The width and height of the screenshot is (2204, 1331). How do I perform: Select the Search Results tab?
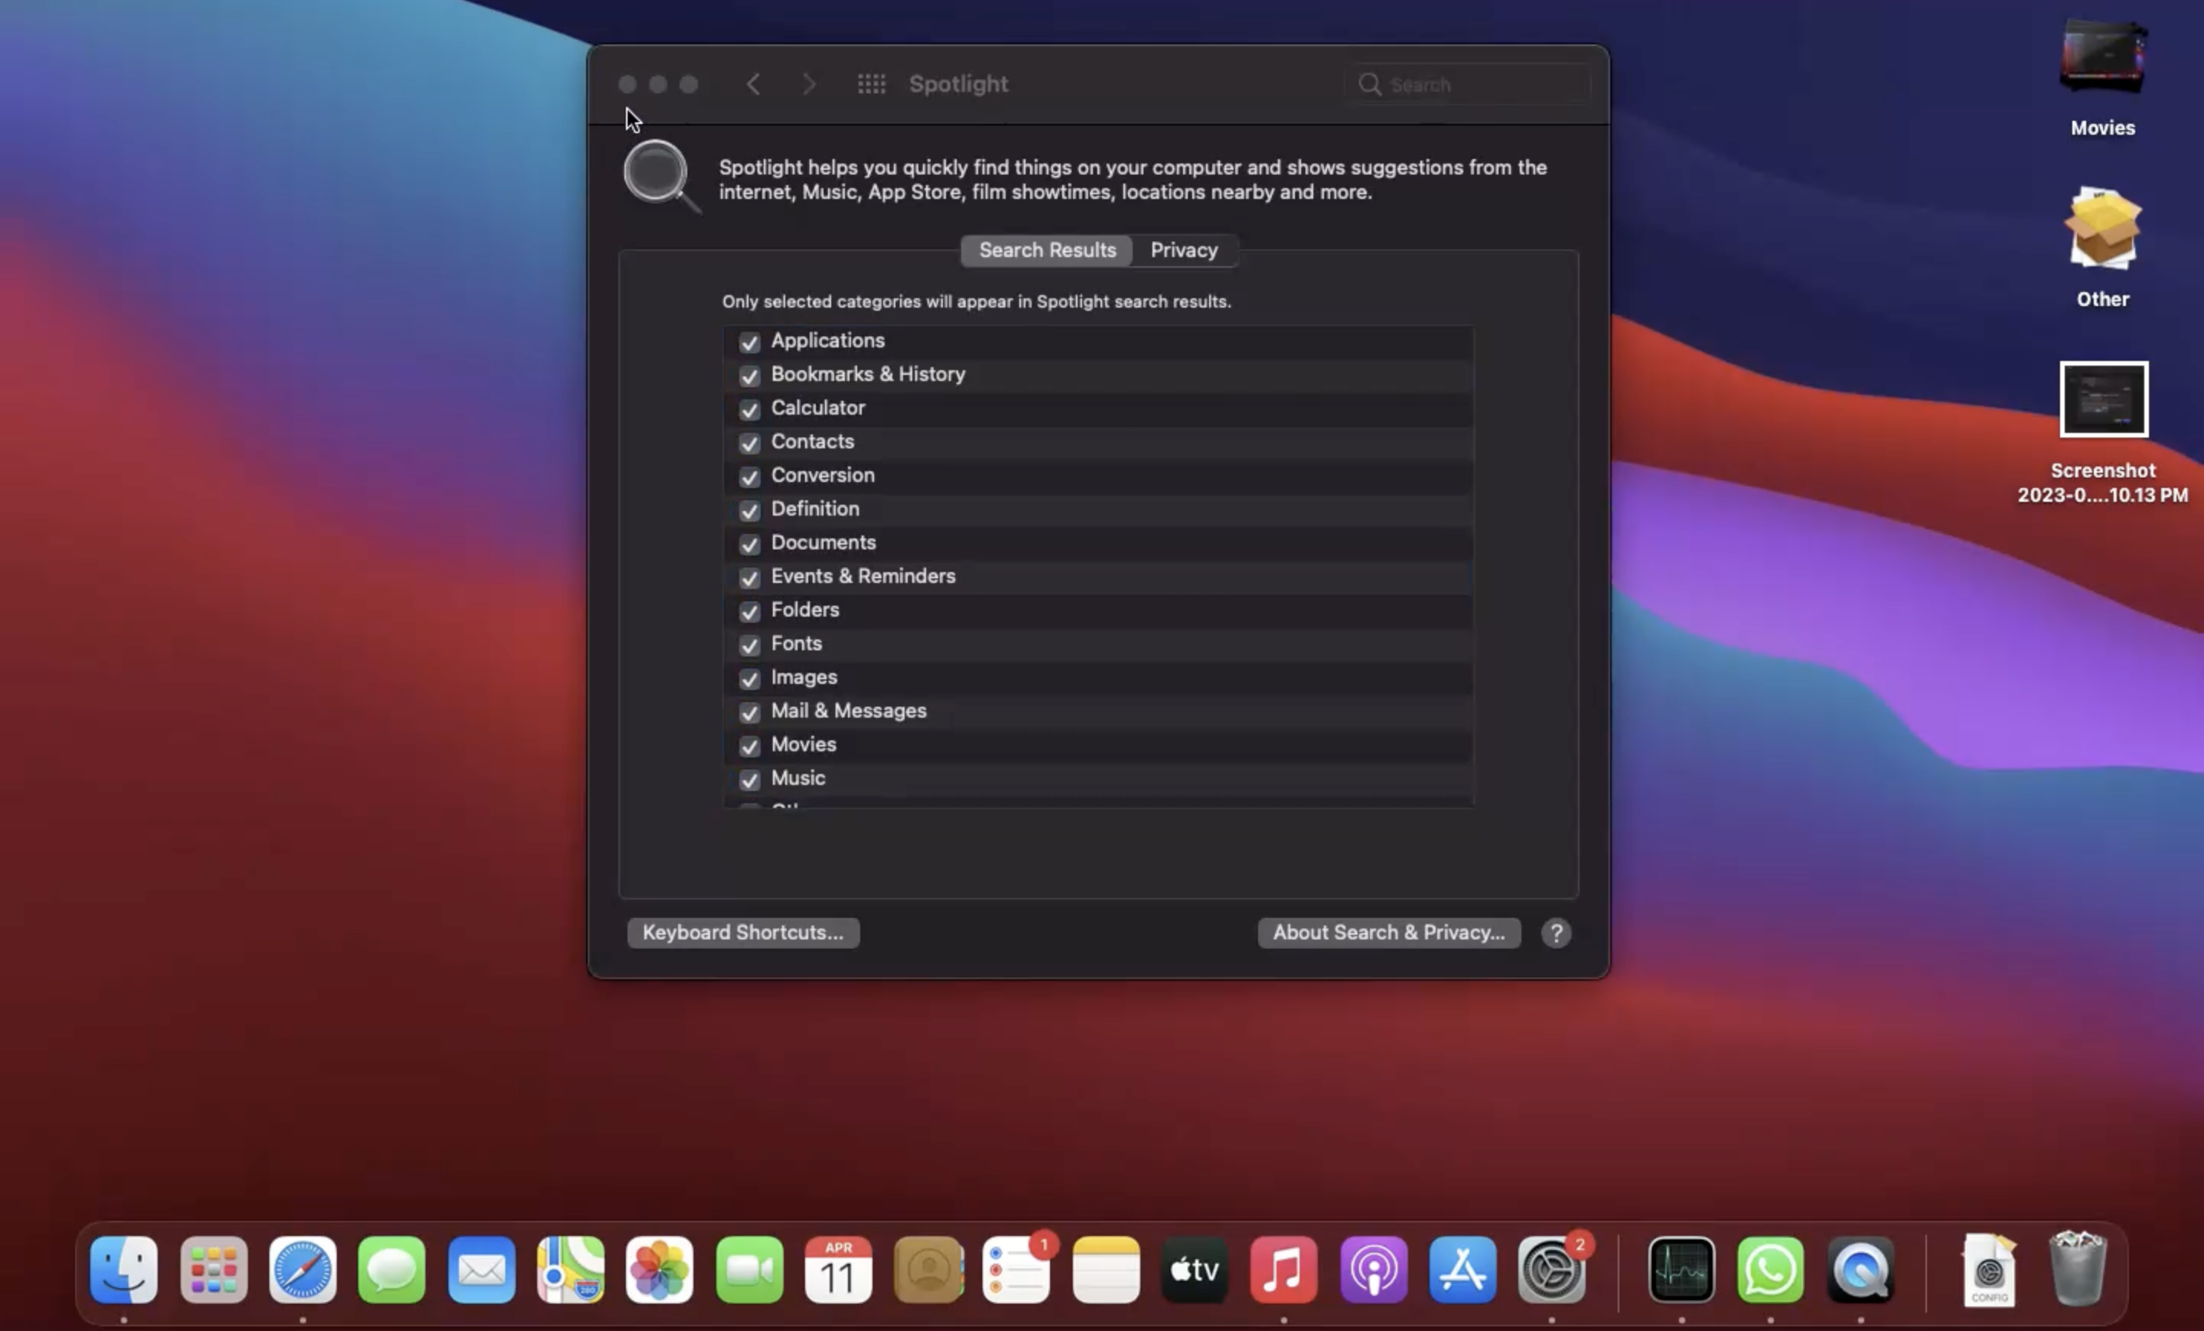pos(1047,250)
